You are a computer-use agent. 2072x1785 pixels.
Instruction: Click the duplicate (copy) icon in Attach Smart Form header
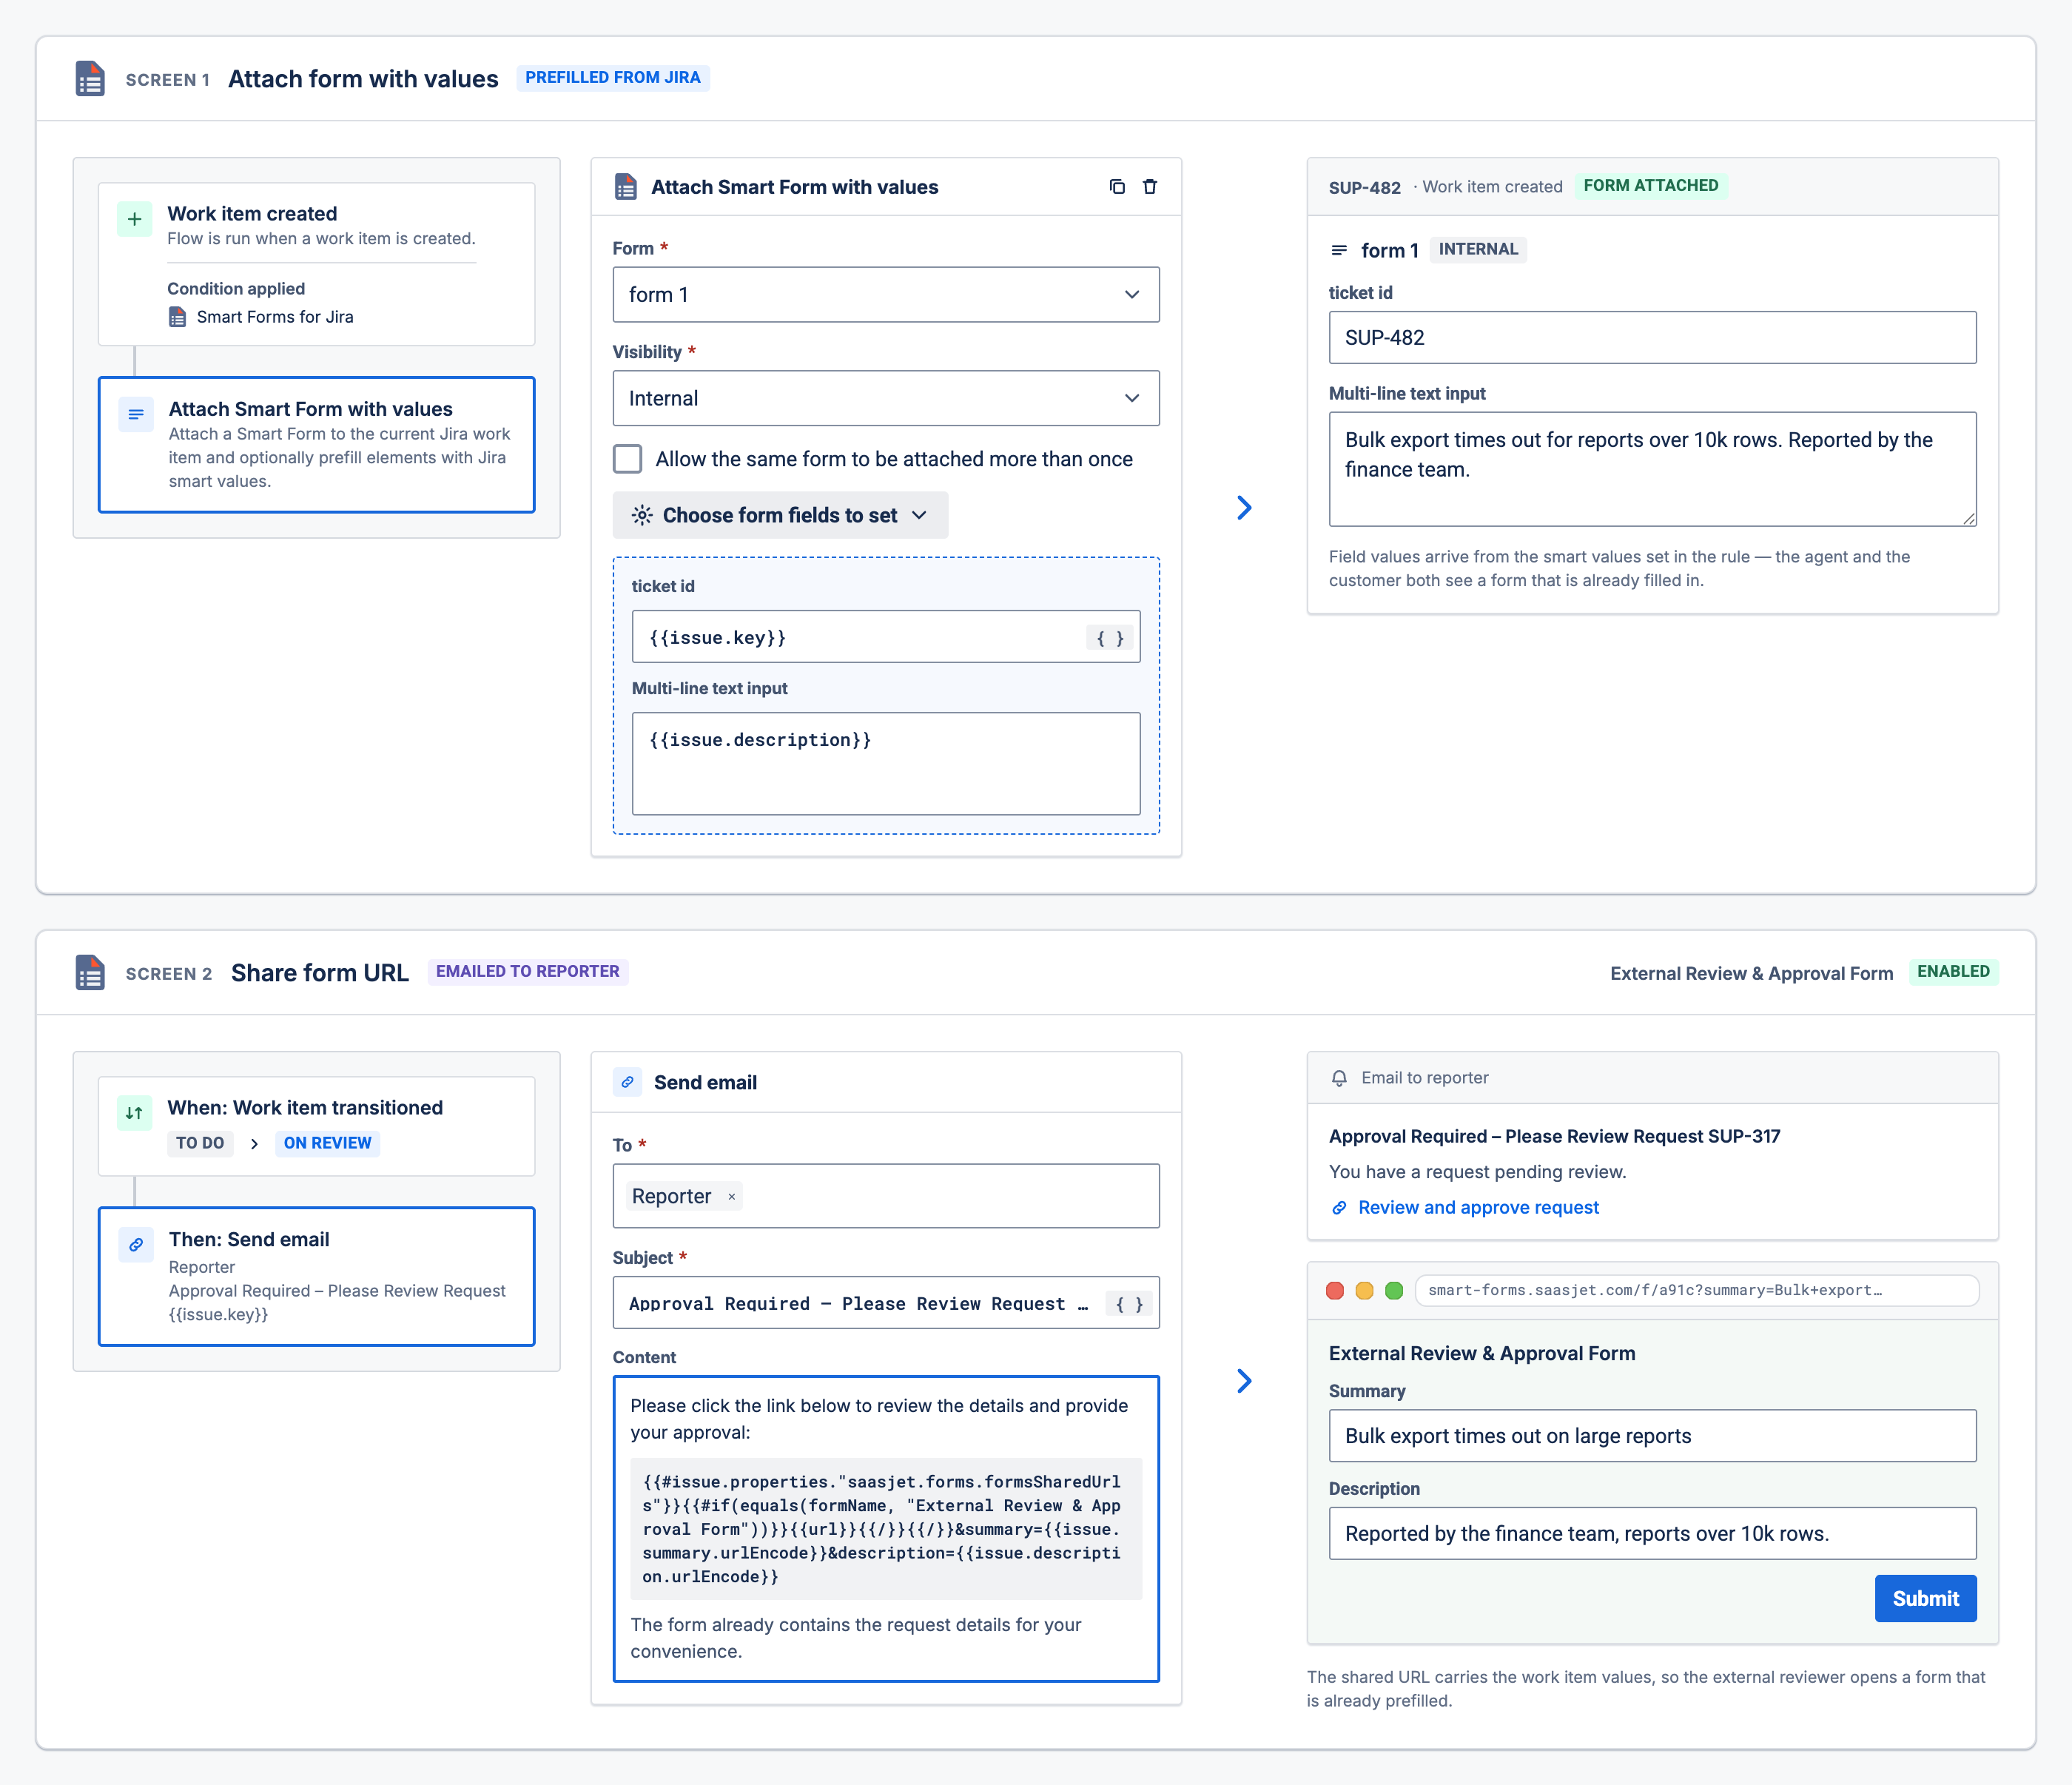point(1117,187)
